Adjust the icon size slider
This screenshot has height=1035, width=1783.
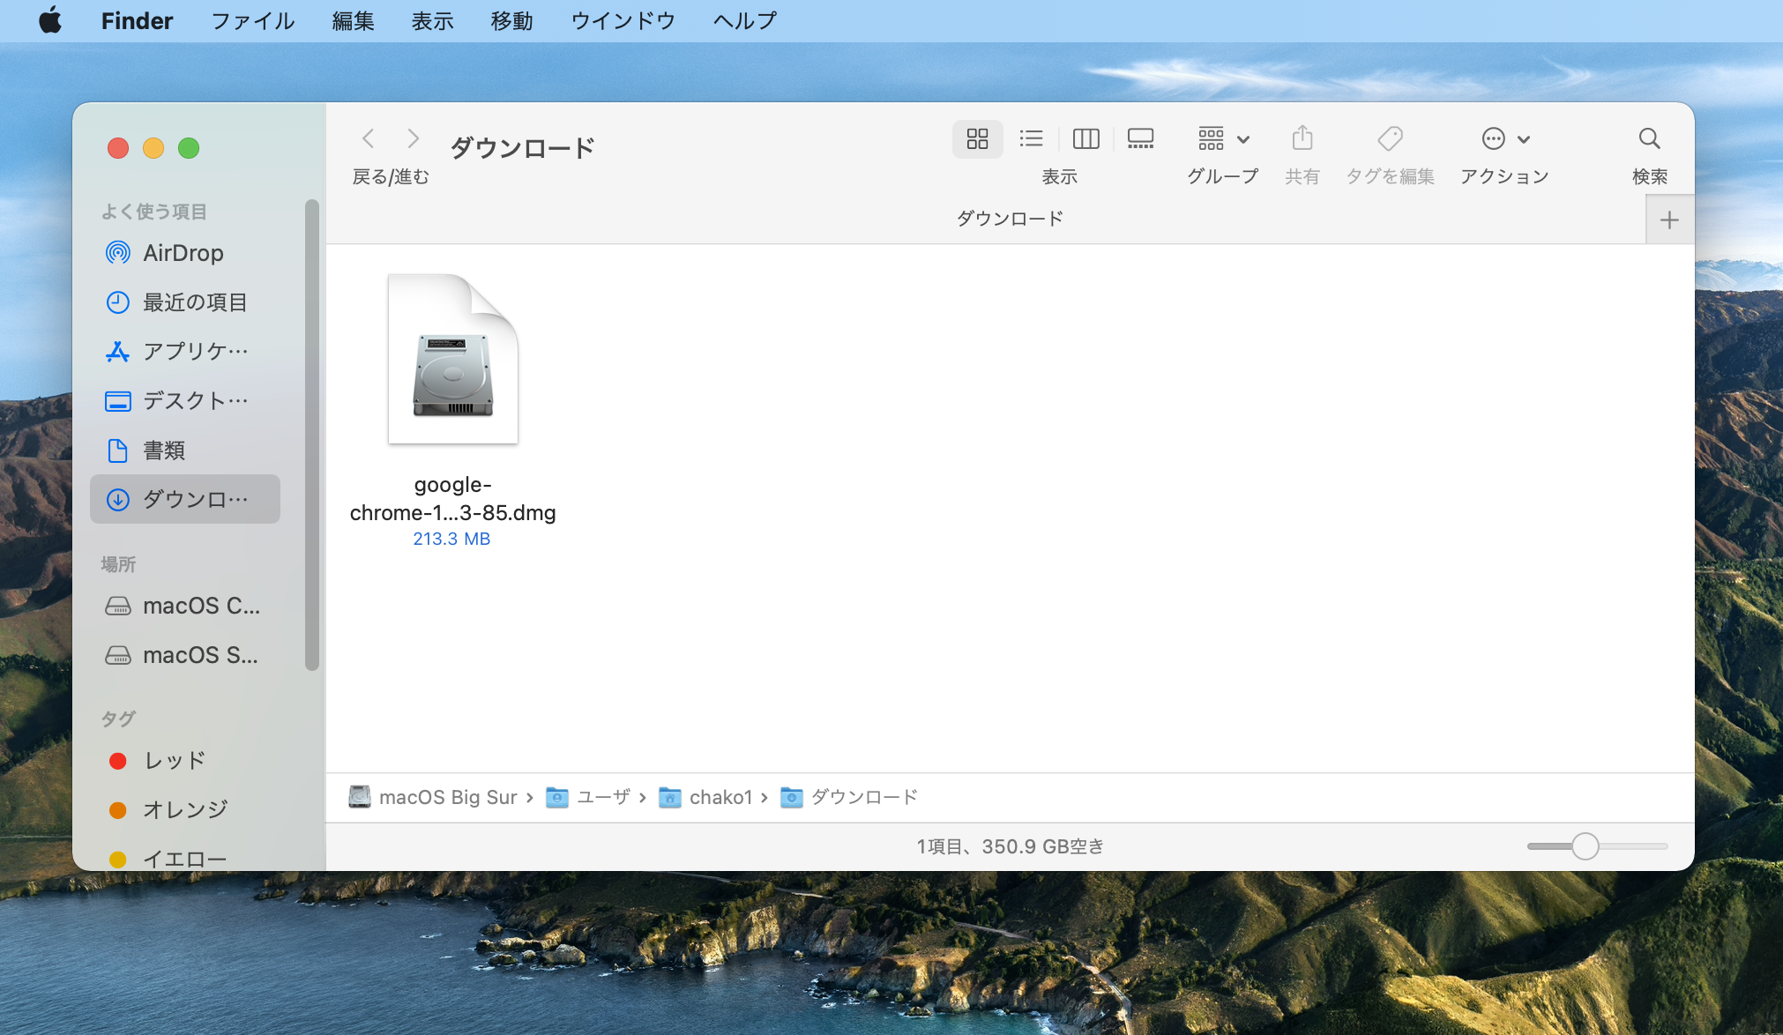coord(1585,846)
